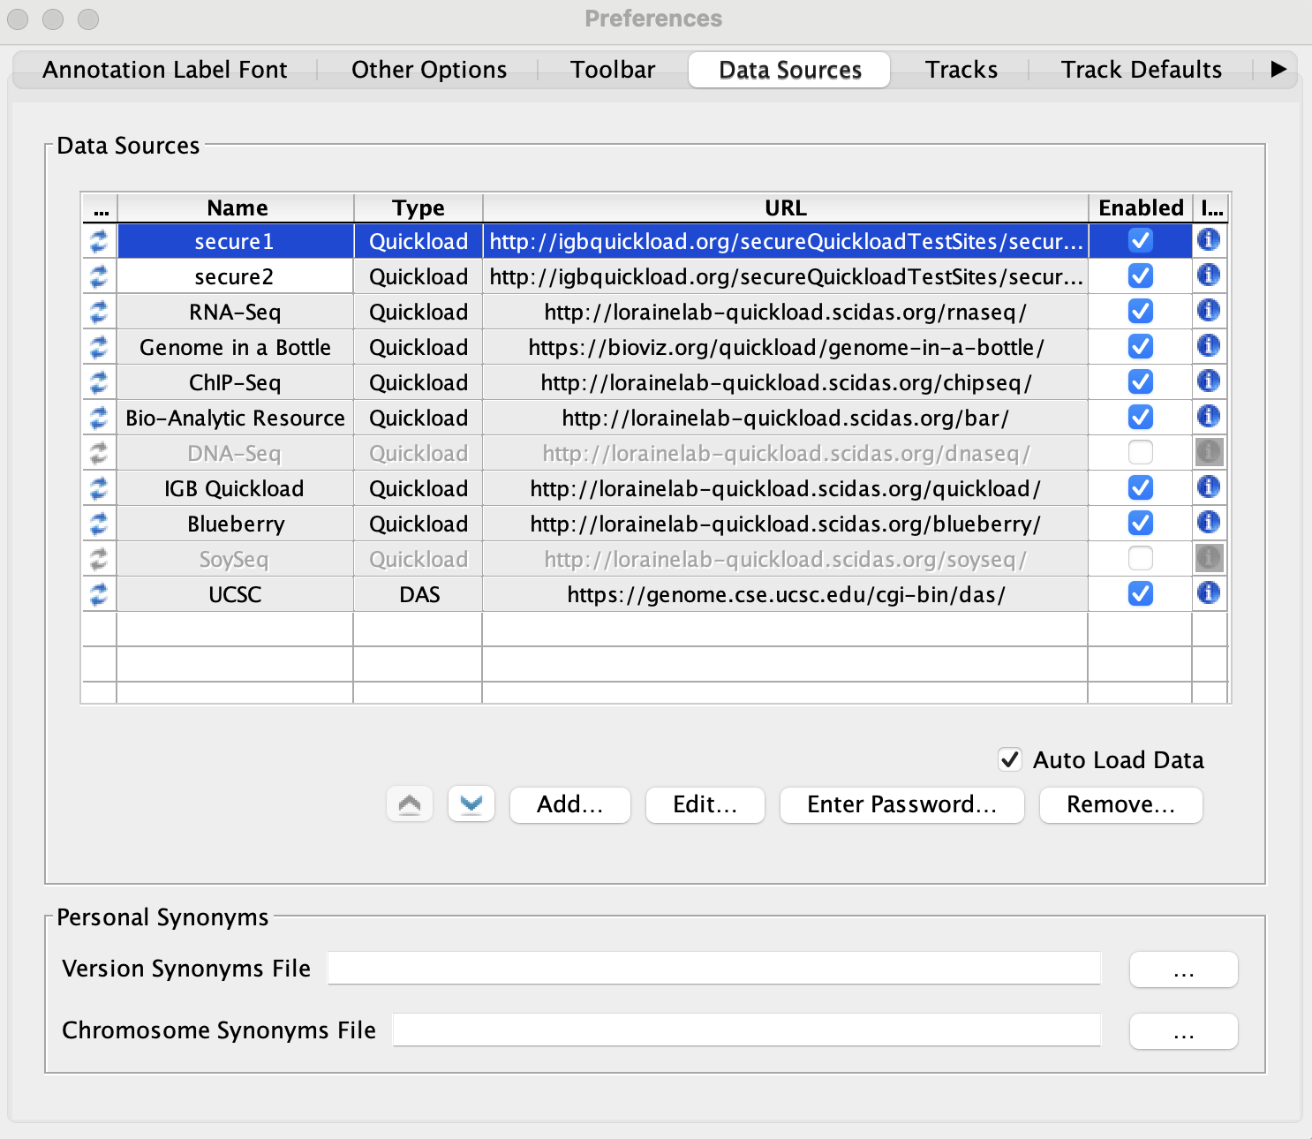The height and width of the screenshot is (1139, 1312).
Task: Select the UCSC row name
Action: 236,594
